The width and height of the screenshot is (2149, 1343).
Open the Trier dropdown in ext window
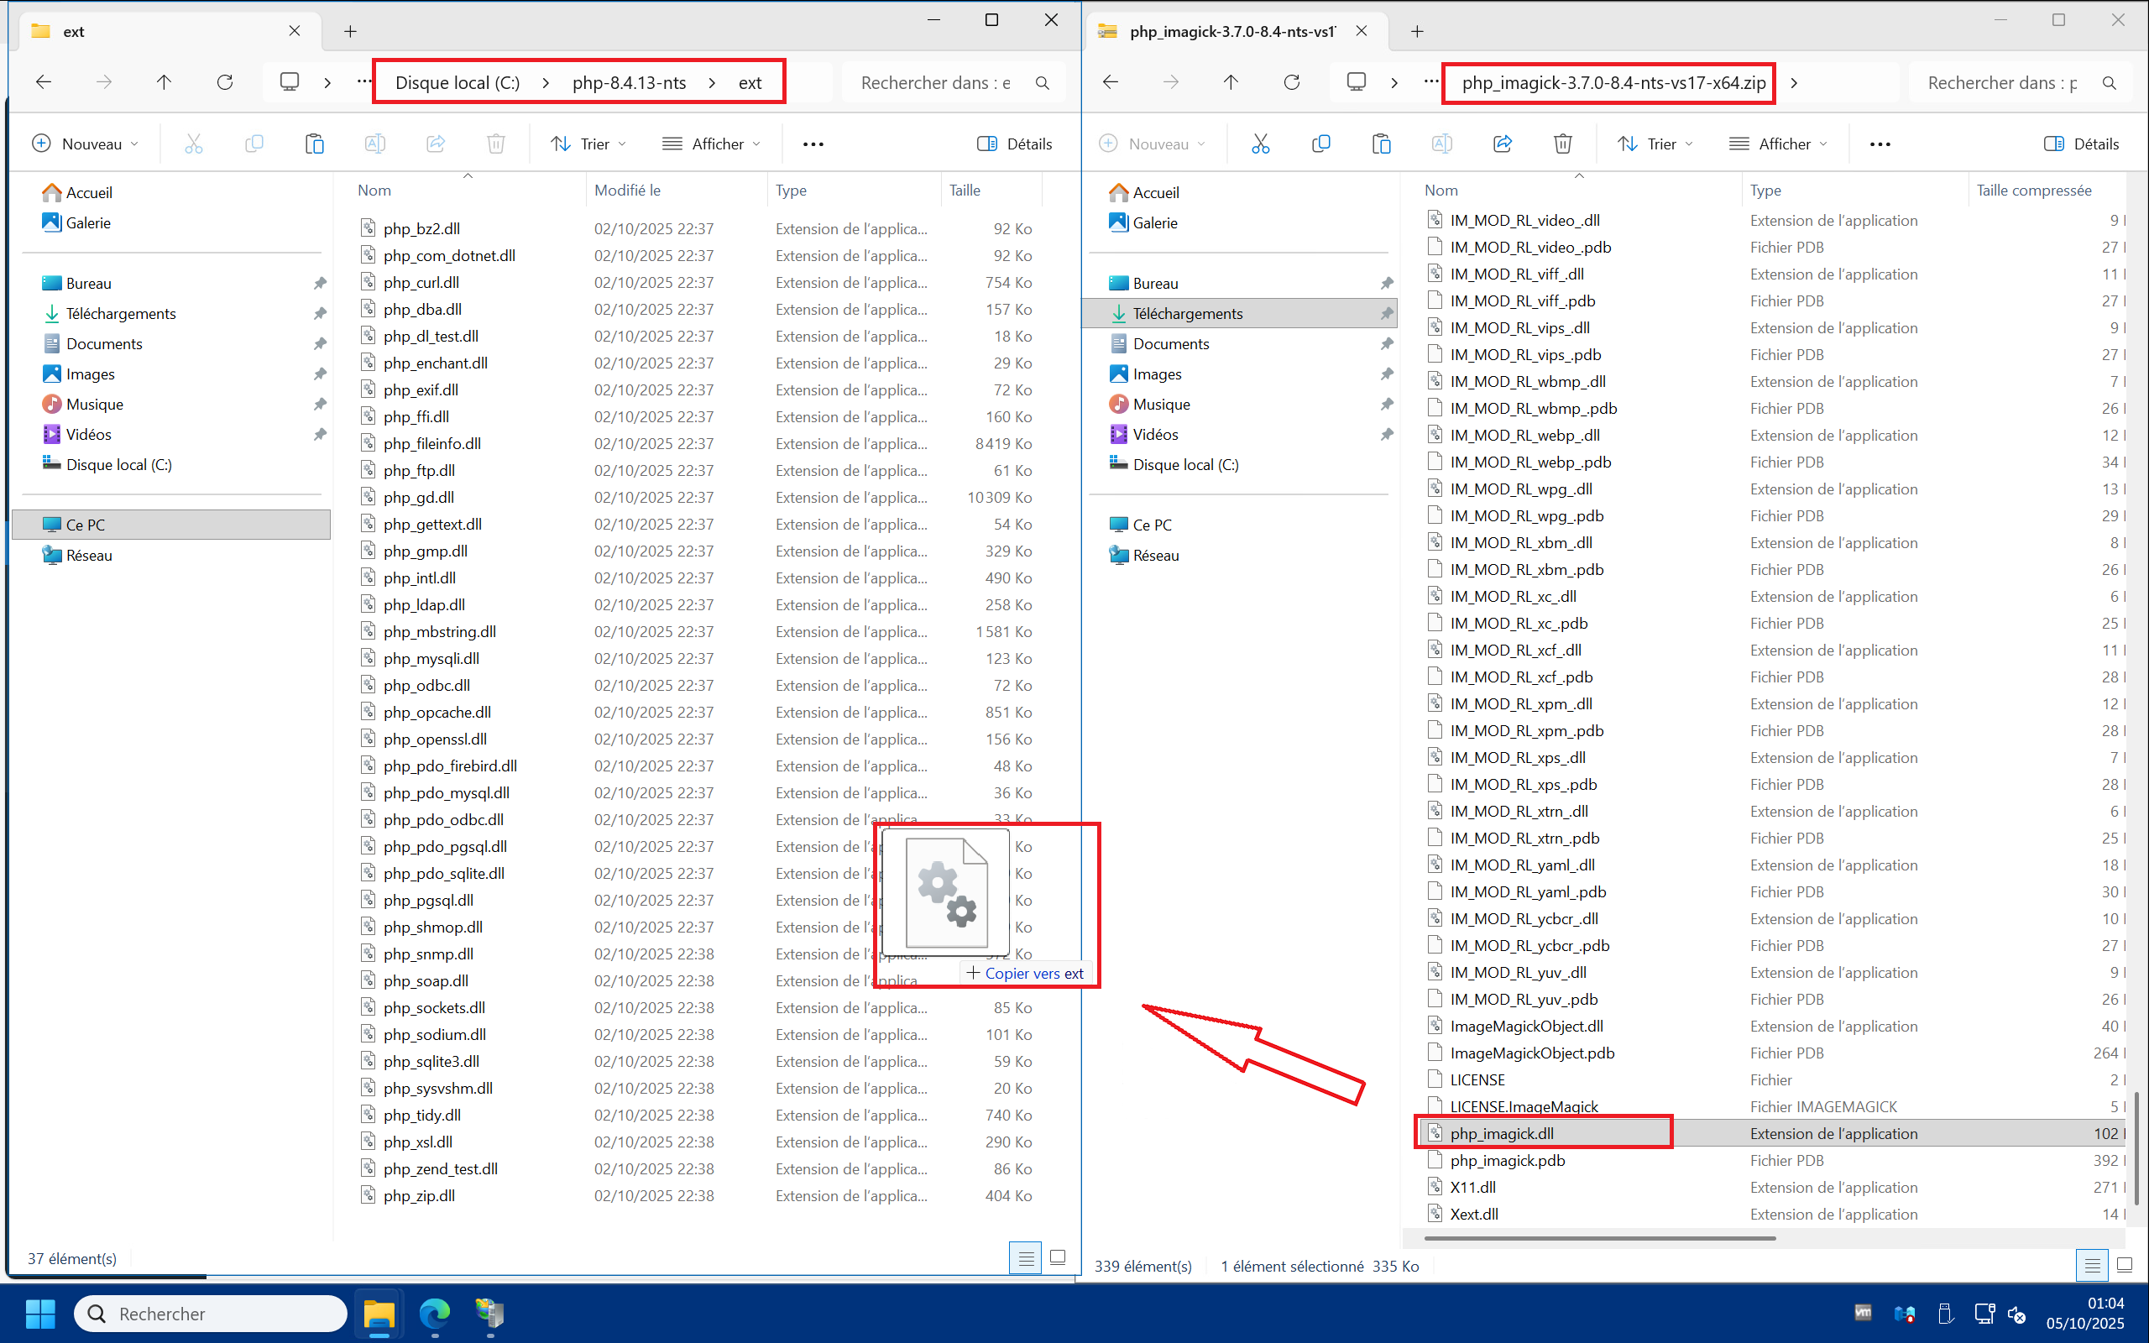point(588,144)
